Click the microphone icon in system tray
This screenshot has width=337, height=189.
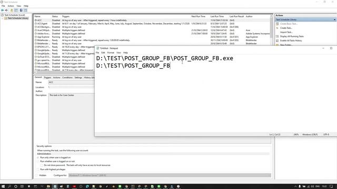300,186
